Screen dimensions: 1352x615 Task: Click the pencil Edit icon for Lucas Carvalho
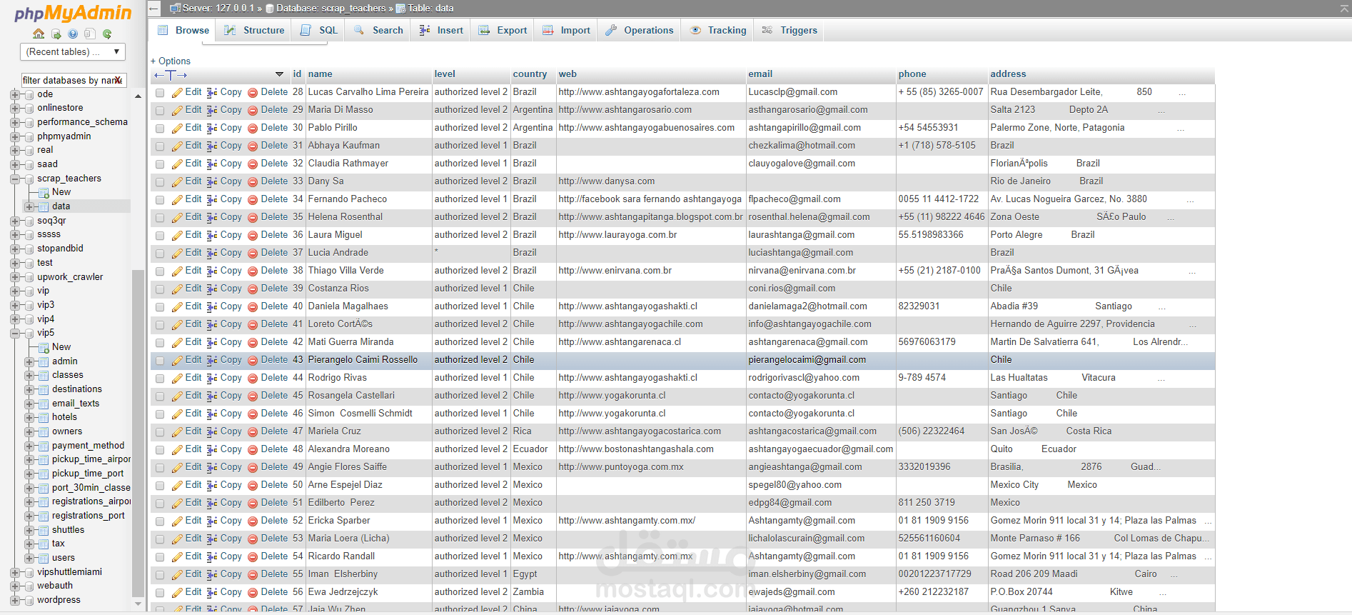[177, 92]
